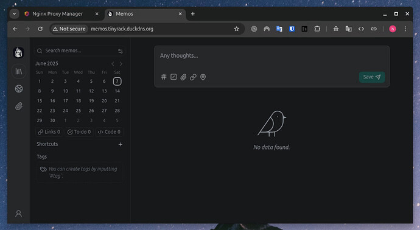This screenshot has height=230, width=420.
Task: Insert a tag with the hash icon
Action: pyautogui.click(x=164, y=77)
